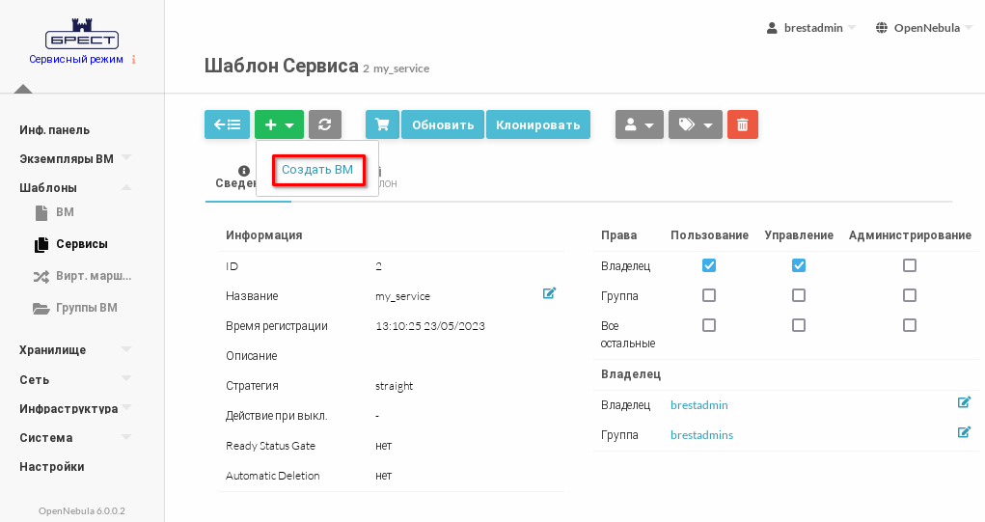Open Сервисы in the sidebar
This screenshot has width=985, height=522.
81,244
